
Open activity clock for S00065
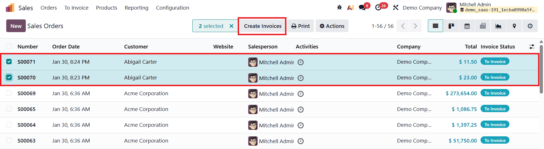pyautogui.click(x=301, y=110)
